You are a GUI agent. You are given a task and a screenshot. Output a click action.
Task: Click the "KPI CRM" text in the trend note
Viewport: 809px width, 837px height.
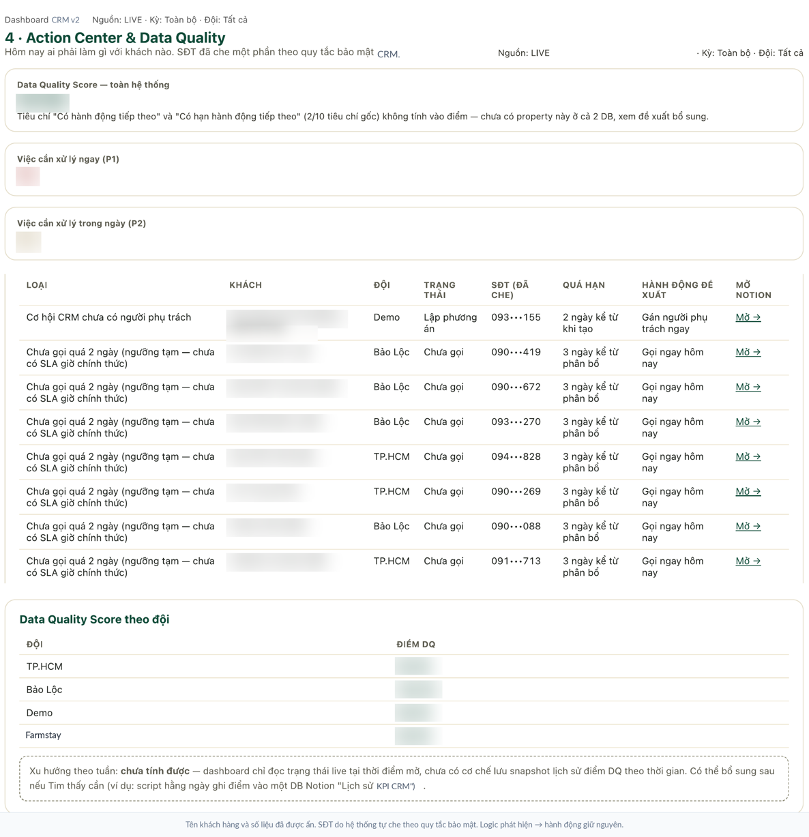click(394, 786)
